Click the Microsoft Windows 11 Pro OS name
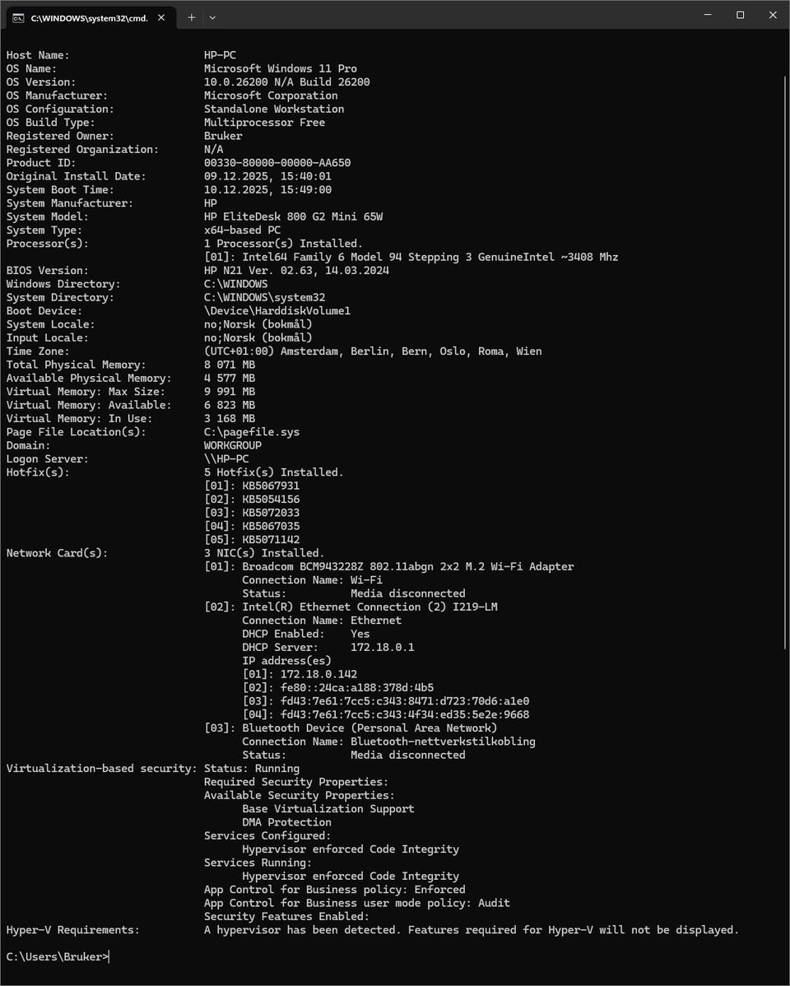 (x=281, y=69)
